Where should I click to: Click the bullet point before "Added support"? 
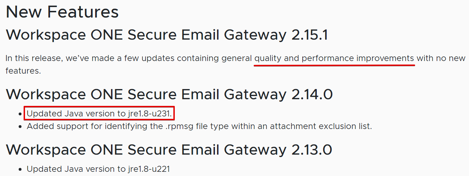pos(20,127)
